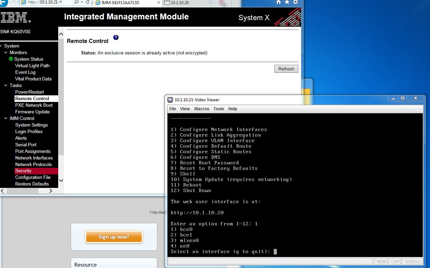Switch to the IMM-E41F13AA713D browser tab
Screen dimensions: 430x268
pyautogui.click(x=127, y=3)
